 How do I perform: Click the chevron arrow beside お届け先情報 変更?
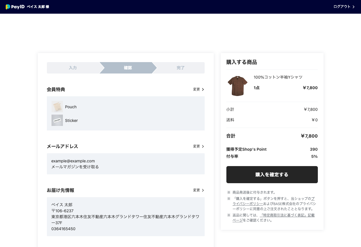203,190
